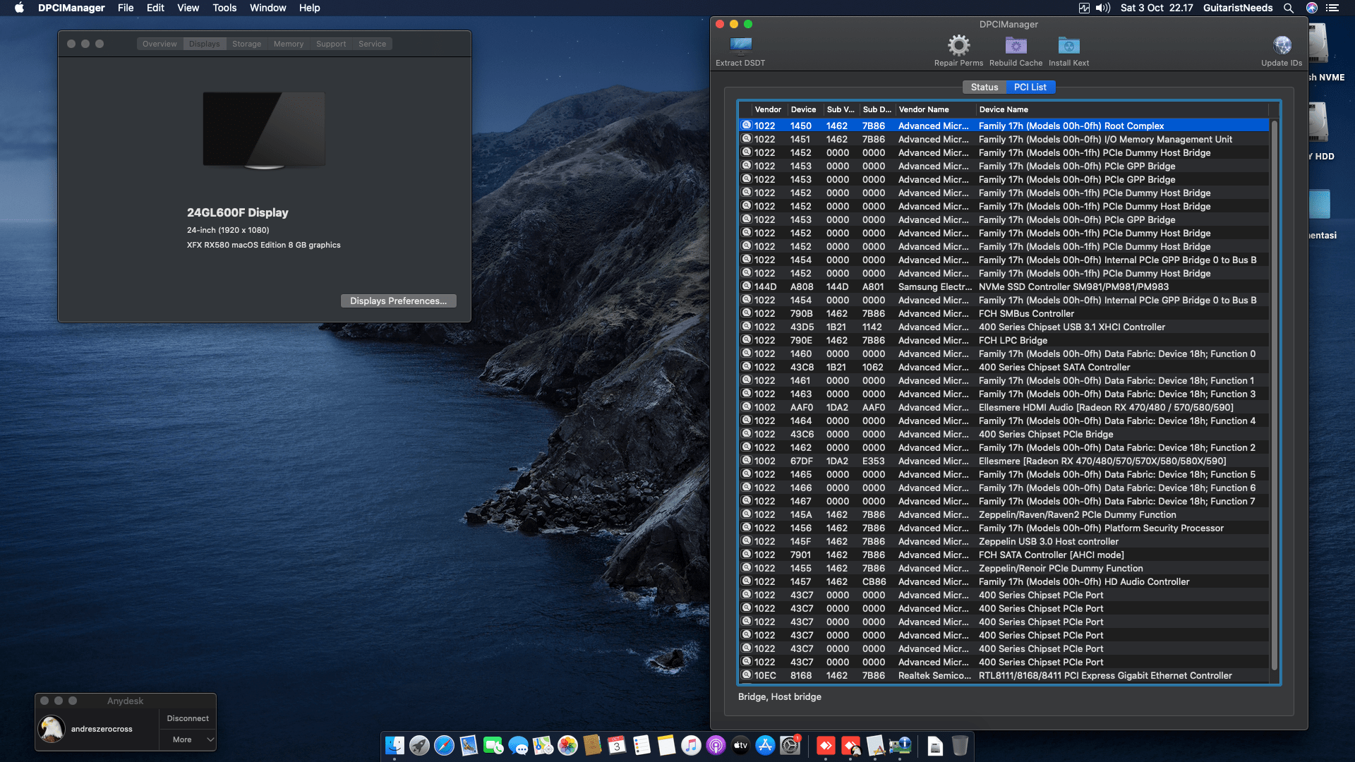This screenshot has height=762, width=1355.
Task: Open Notification Center in the menu bar
Action: 1332,8
